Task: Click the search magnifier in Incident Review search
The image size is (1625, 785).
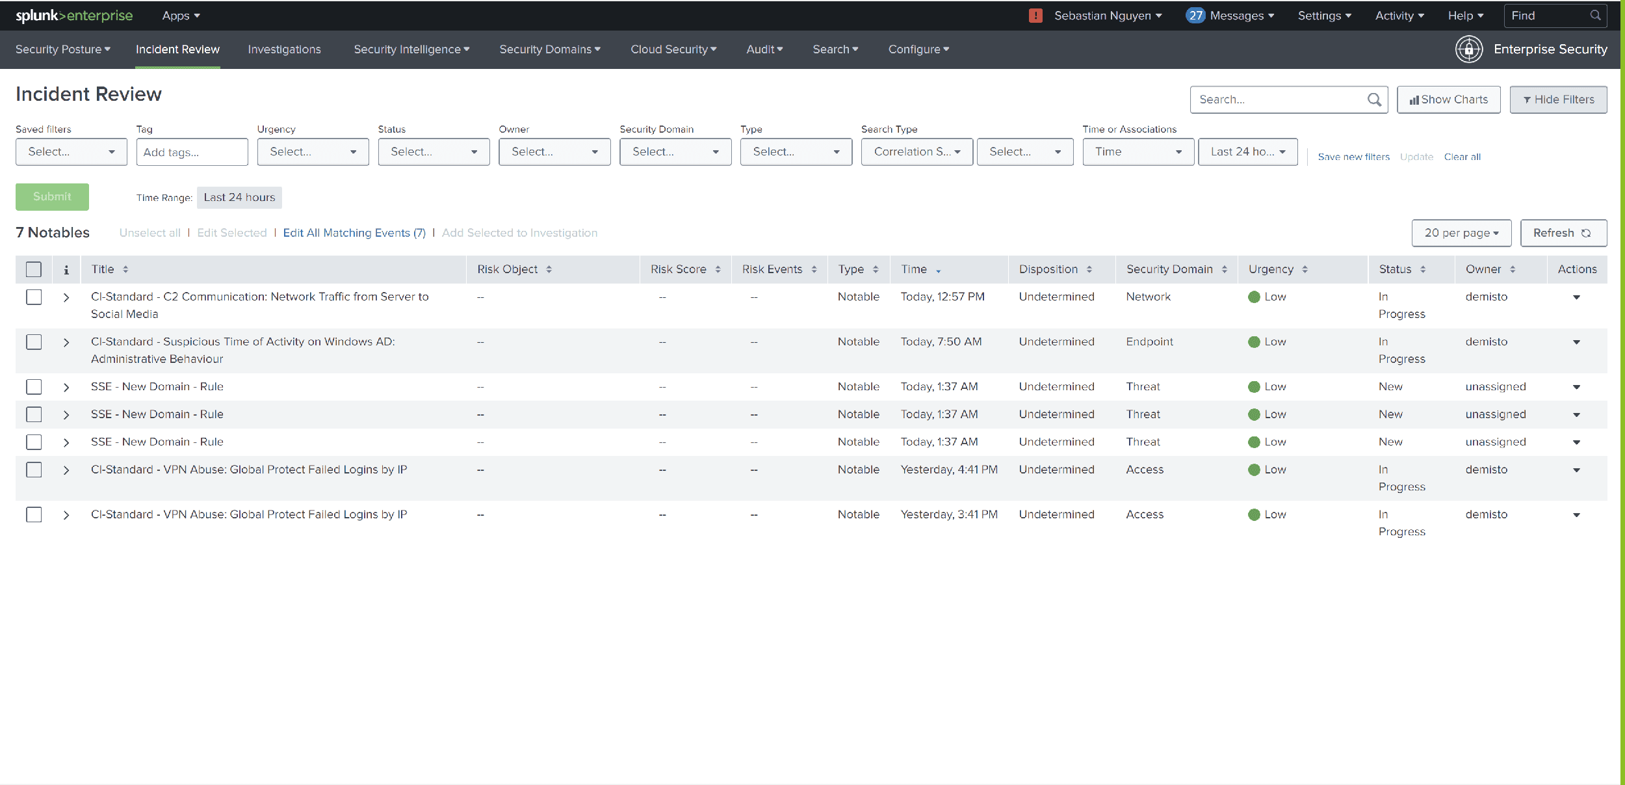Action: click(1374, 100)
